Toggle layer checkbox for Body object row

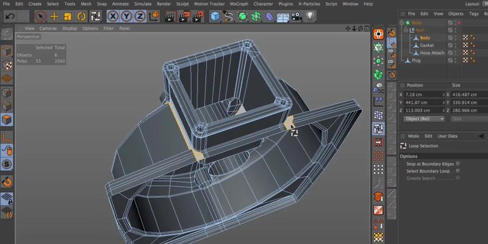(450, 38)
